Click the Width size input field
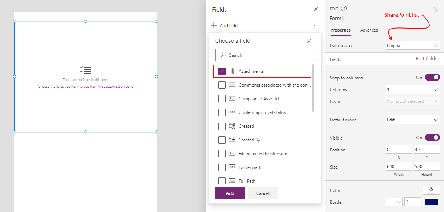 point(399,166)
